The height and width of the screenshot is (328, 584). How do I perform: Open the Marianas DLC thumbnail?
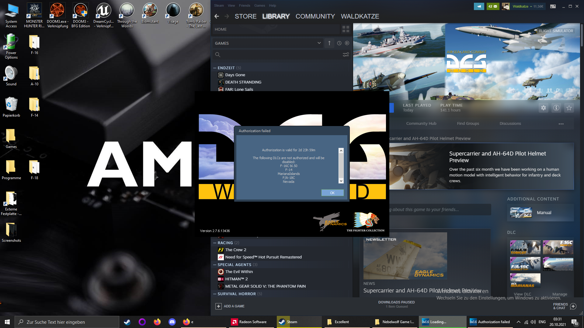(x=525, y=280)
